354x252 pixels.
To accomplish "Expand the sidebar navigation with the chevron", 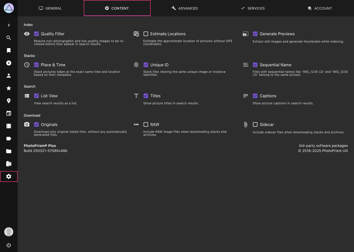I will point(9,25).
